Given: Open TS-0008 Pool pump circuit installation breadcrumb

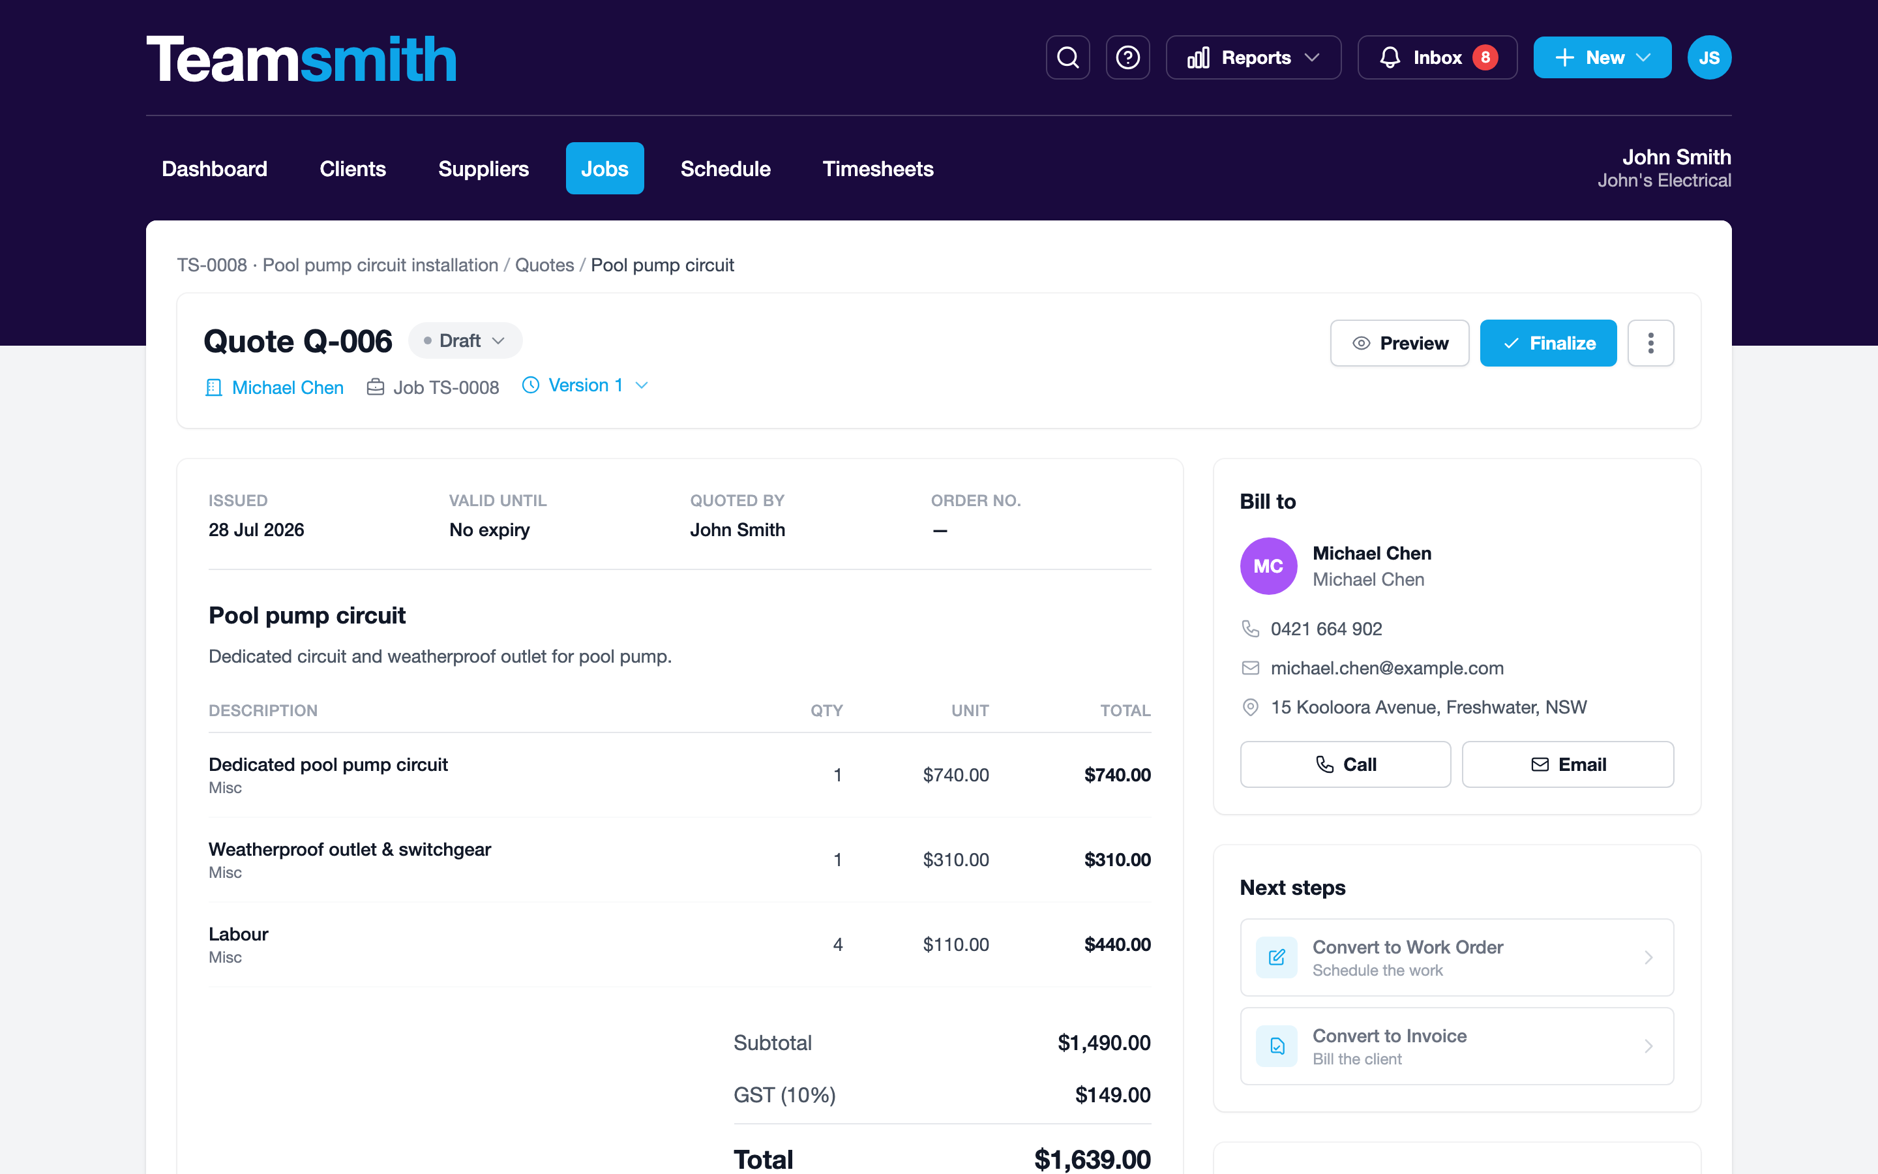Looking at the screenshot, I should 338,265.
